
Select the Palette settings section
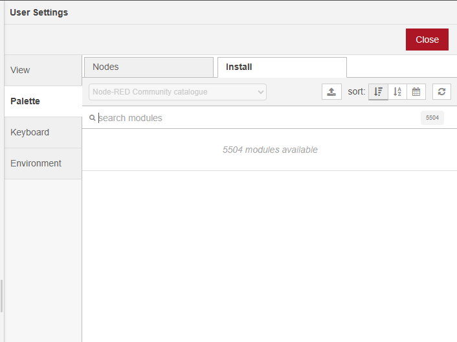click(x=43, y=101)
